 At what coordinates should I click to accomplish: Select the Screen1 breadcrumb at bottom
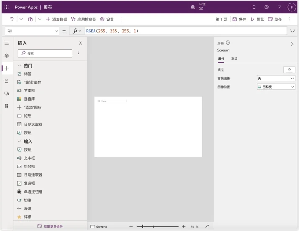99,227
